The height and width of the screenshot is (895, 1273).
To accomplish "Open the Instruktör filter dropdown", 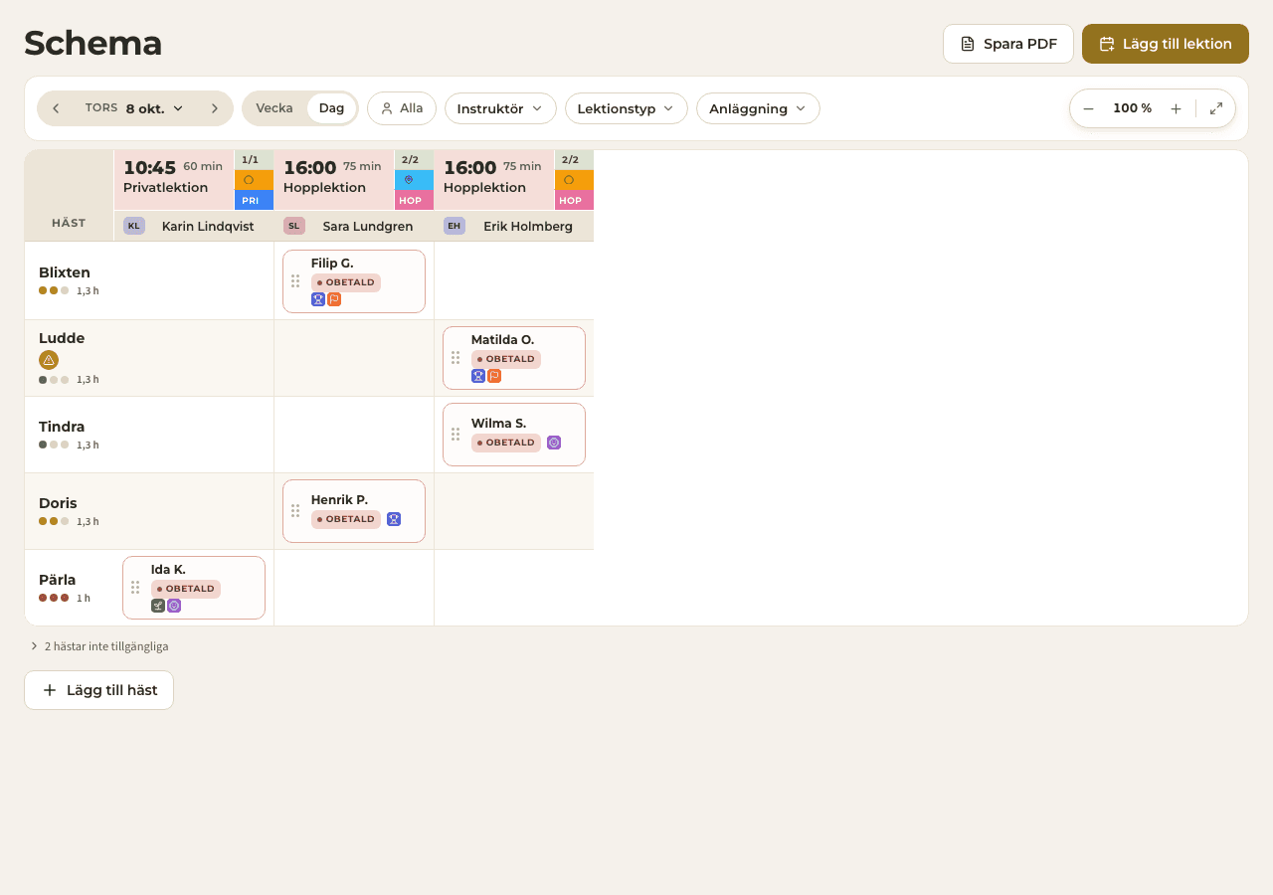I will (500, 108).
